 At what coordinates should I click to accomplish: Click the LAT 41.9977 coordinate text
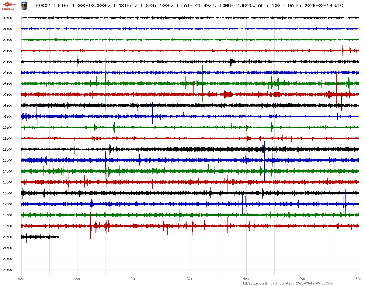coord(198,6)
